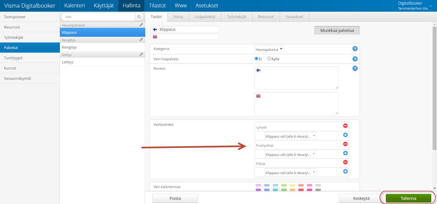
Task: Pick the light green calendar color
Action: [284, 185]
